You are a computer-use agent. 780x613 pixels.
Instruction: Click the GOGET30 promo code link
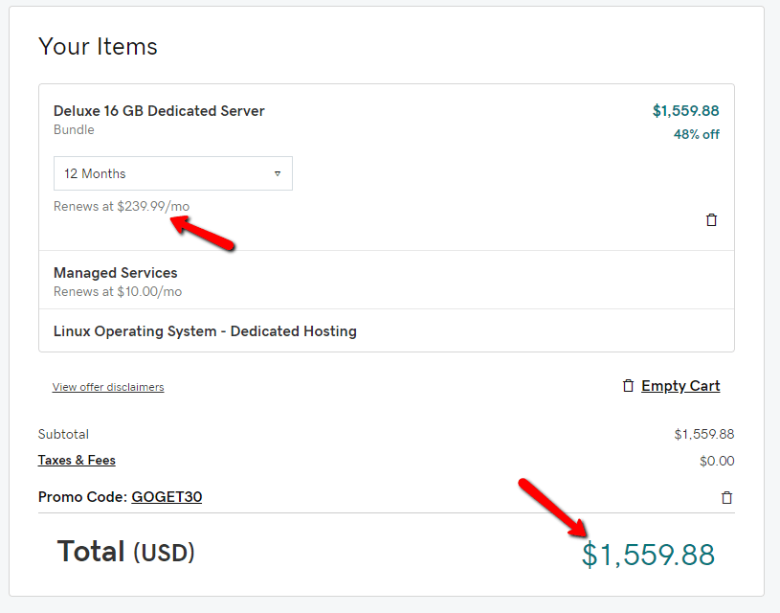click(167, 497)
